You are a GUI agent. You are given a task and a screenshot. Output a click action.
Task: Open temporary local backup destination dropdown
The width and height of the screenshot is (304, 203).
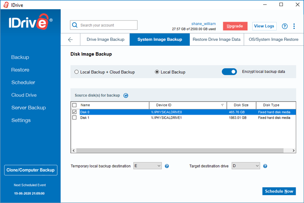[148, 166]
